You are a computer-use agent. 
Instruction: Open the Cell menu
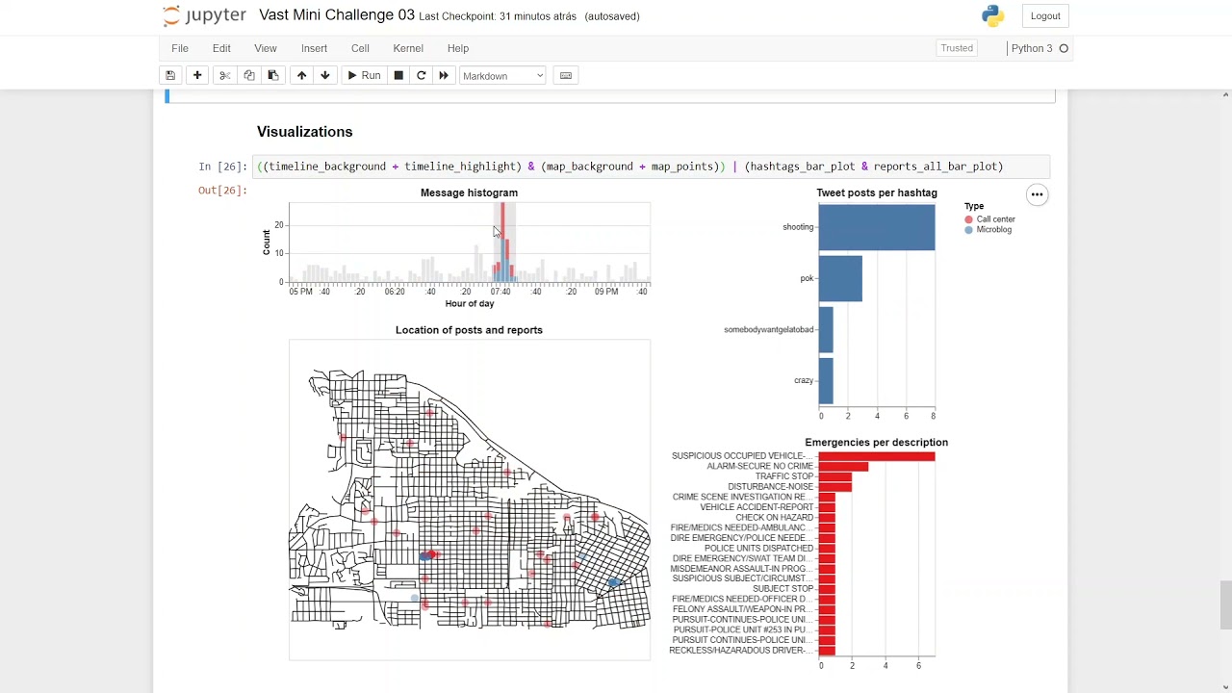360,48
